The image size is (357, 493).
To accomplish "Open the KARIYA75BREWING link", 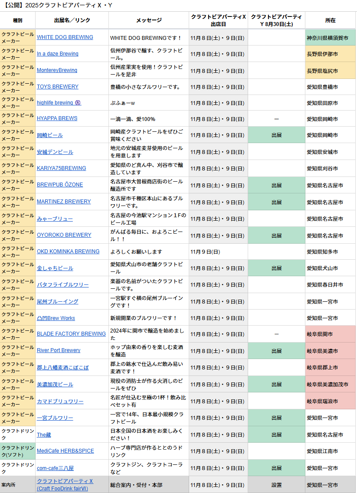I will pos(61,168).
